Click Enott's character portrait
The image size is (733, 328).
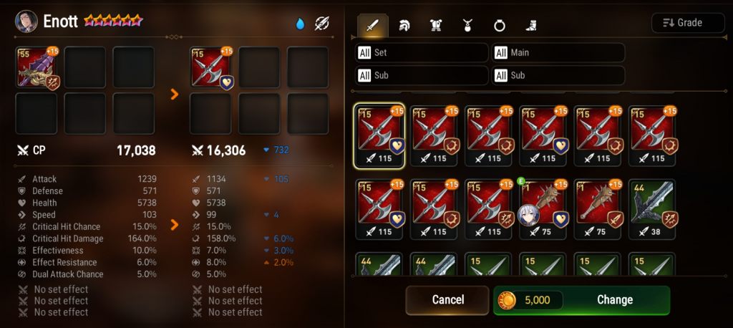[26, 21]
